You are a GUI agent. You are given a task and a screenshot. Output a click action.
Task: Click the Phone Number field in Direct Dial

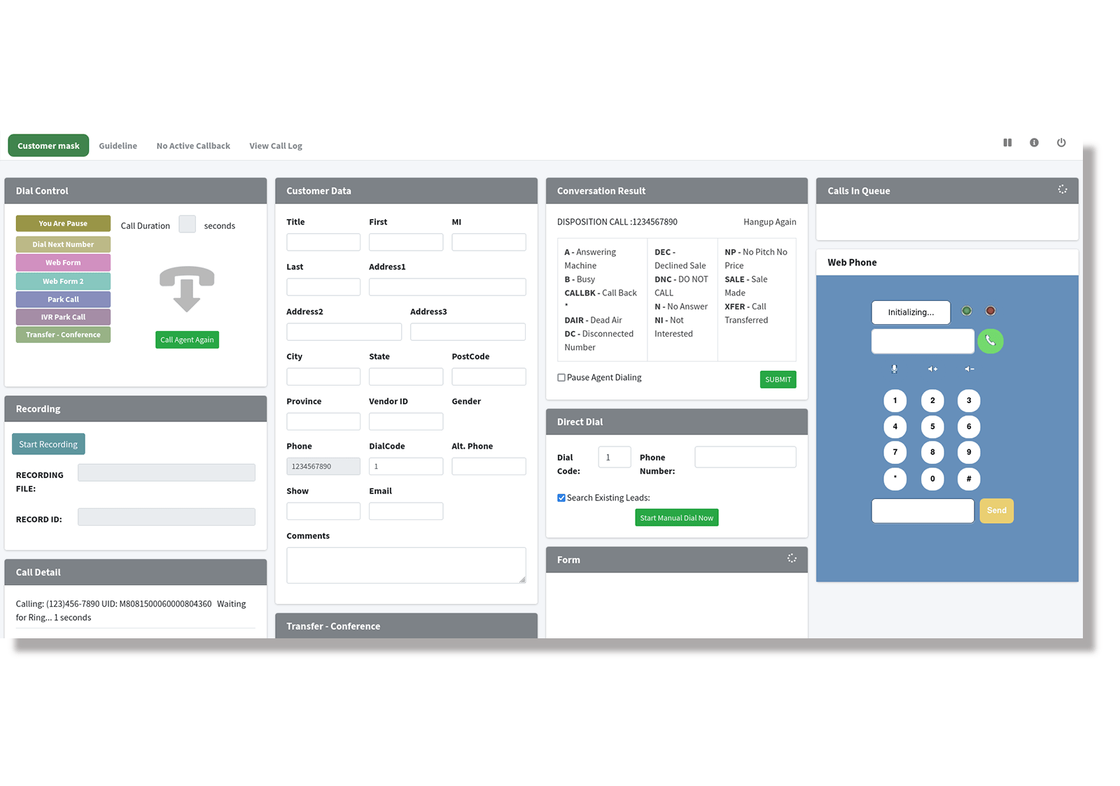[x=745, y=456]
